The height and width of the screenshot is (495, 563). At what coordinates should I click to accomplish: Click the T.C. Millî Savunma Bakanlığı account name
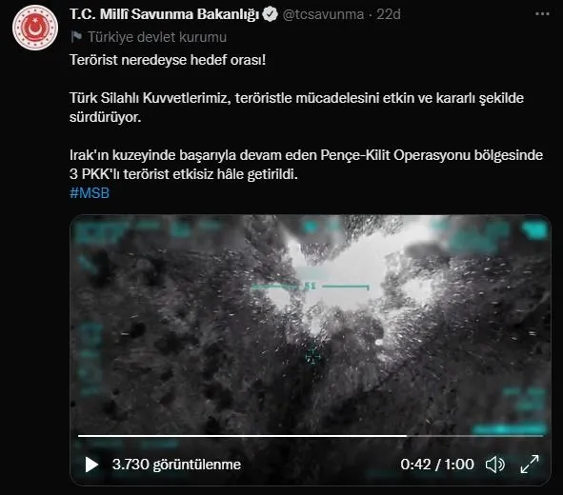[x=165, y=14]
